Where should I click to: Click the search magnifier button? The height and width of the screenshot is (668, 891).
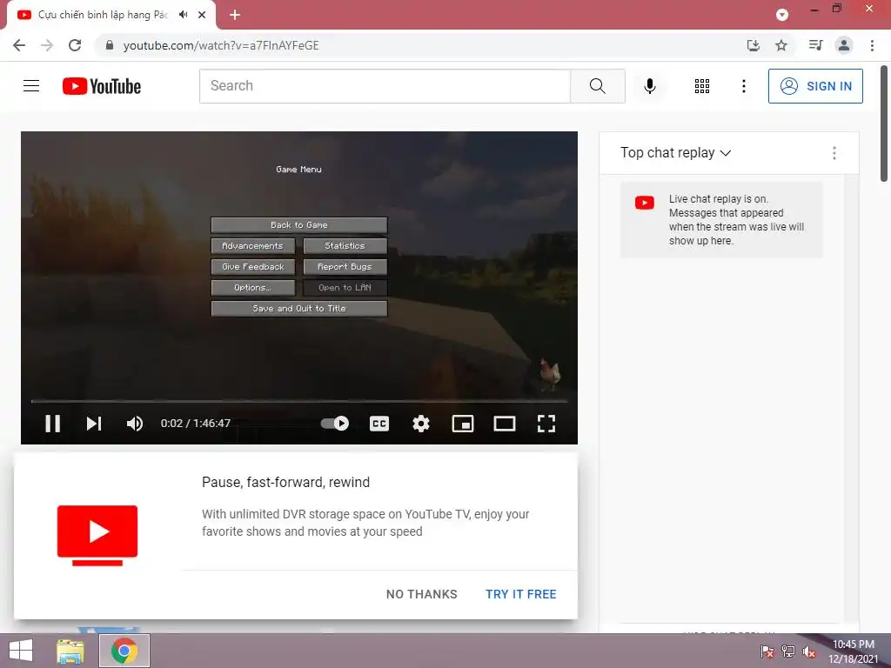[597, 86]
